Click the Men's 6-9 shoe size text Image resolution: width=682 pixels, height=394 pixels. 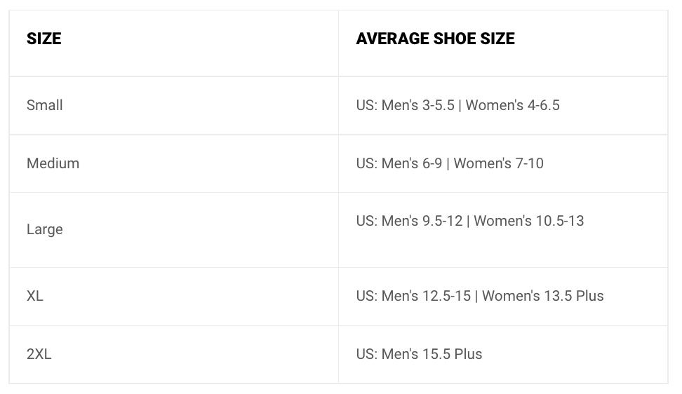click(412, 163)
